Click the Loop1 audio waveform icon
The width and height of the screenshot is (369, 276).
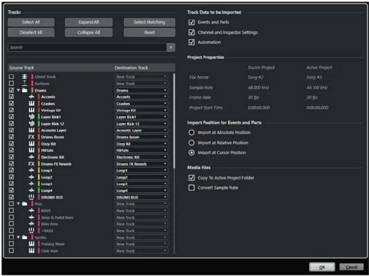tap(31, 170)
